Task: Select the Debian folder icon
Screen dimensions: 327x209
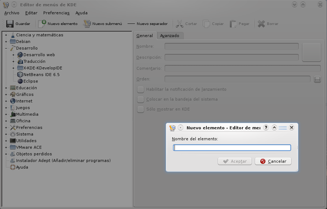Action: tap(13, 42)
